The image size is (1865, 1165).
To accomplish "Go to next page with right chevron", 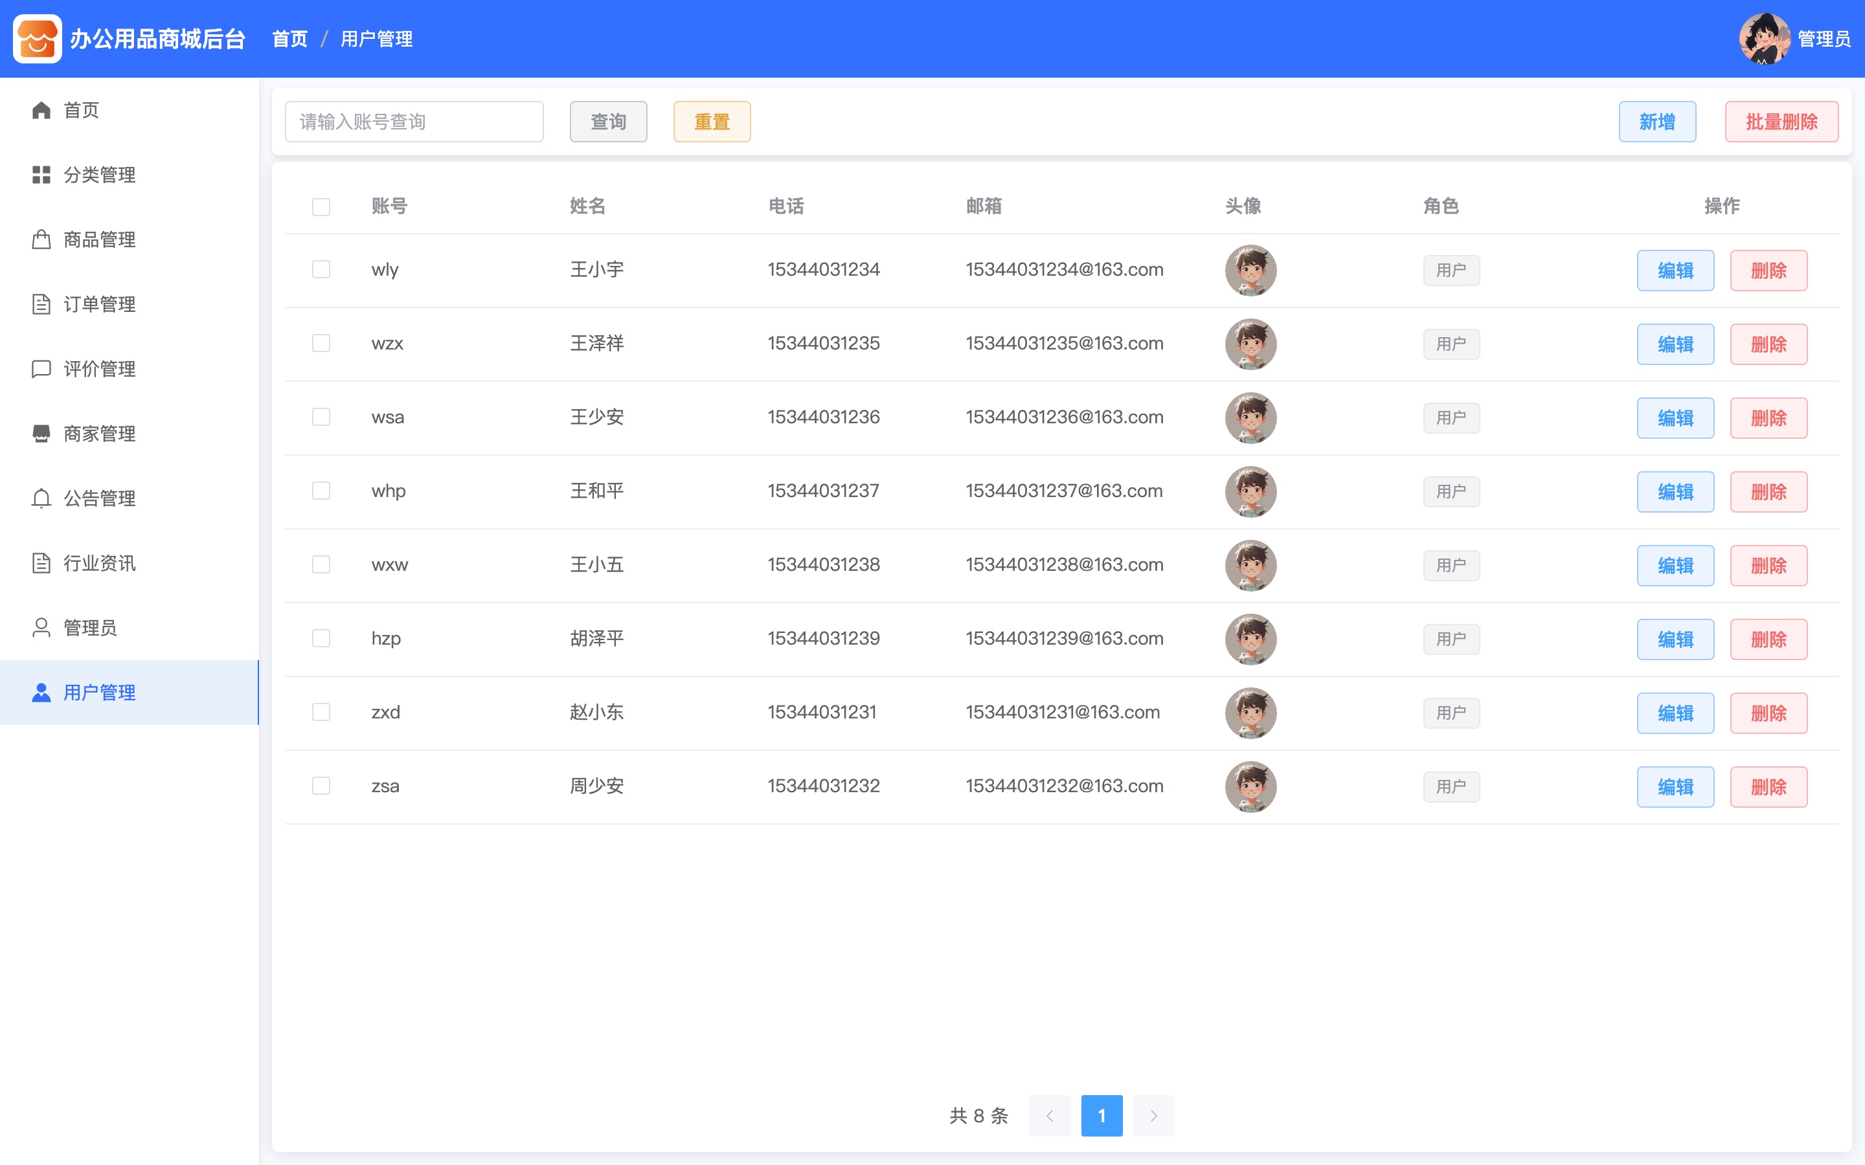I will (x=1154, y=1116).
